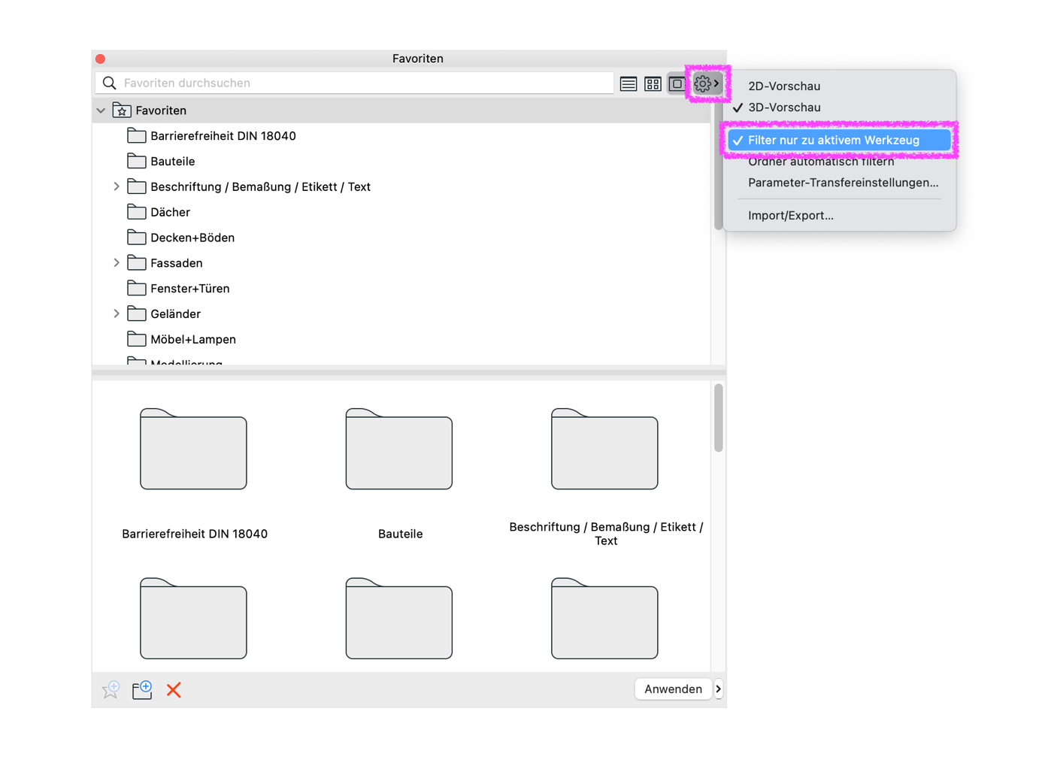This screenshot has width=1042, height=760.
Task: Enable 2D-Vorschau preview option
Action: (x=784, y=86)
